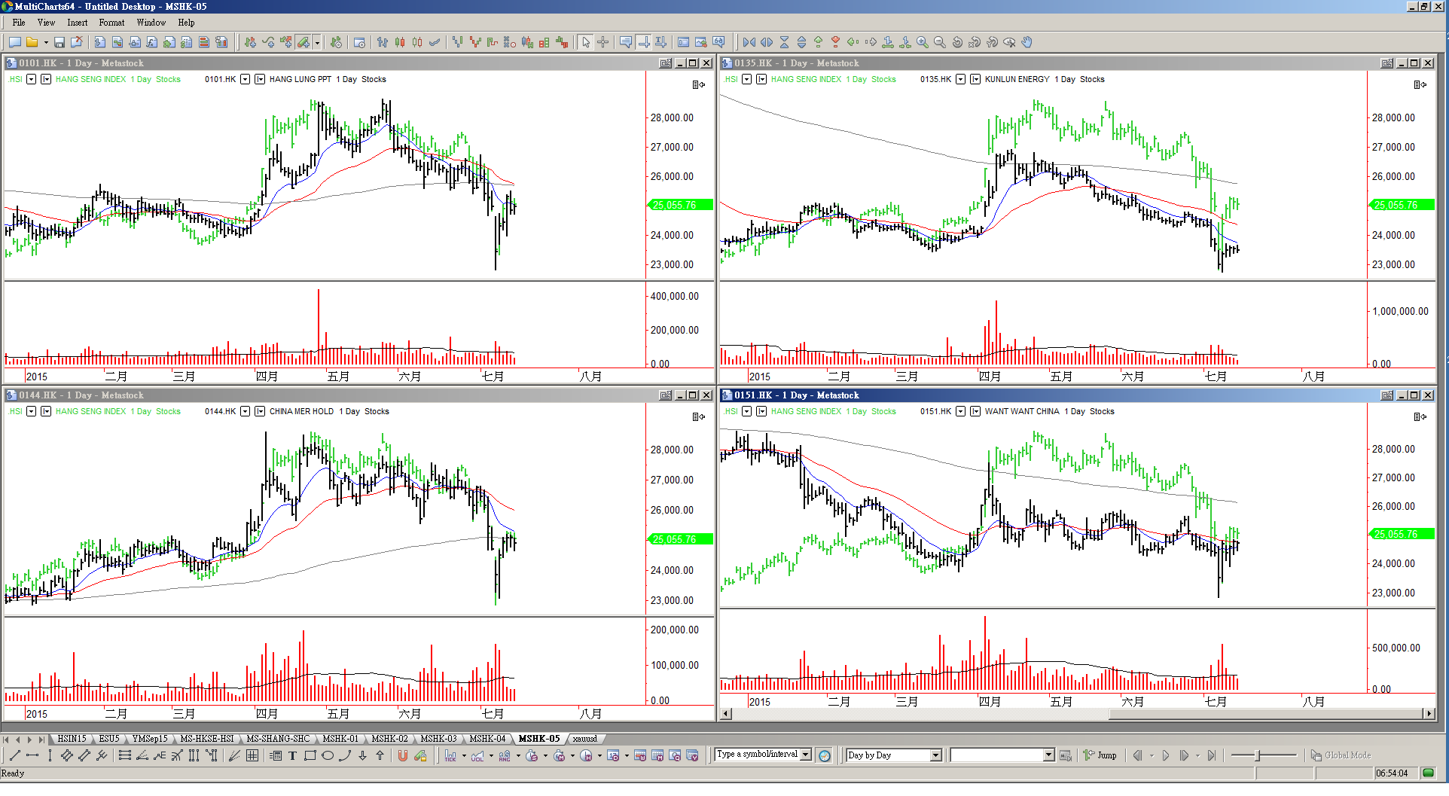Select the zoom out magnifier tool
This screenshot has width=1449, height=796.
coord(939,42)
